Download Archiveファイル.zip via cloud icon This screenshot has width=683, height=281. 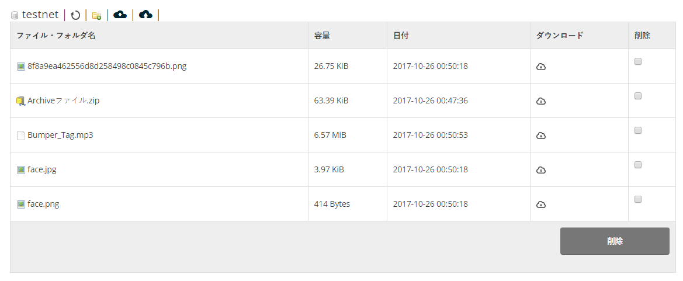click(x=541, y=101)
